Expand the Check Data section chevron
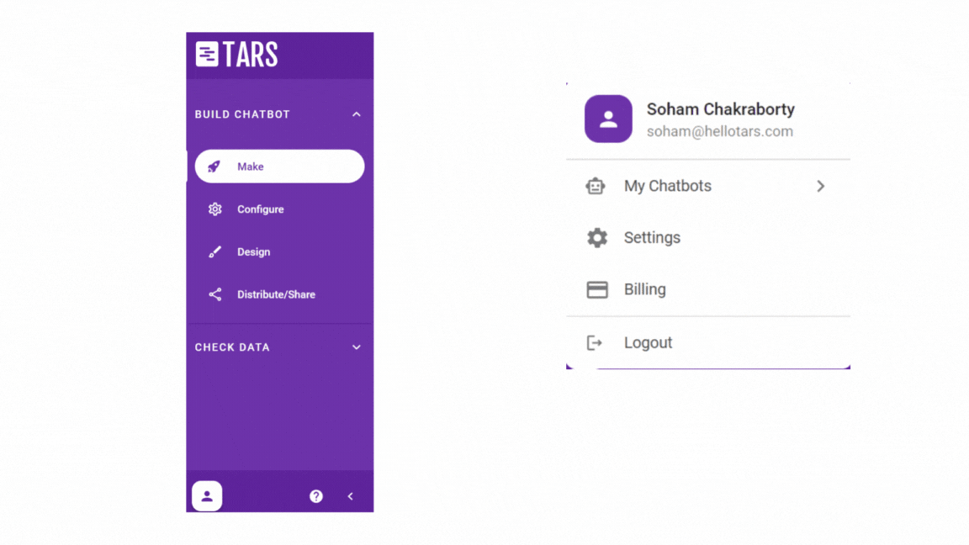The height and width of the screenshot is (545, 969). pyautogui.click(x=357, y=347)
